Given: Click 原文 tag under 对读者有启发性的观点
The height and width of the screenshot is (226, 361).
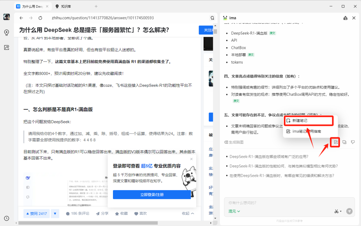Looking at the screenshot, I should click(x=236, y=101).
